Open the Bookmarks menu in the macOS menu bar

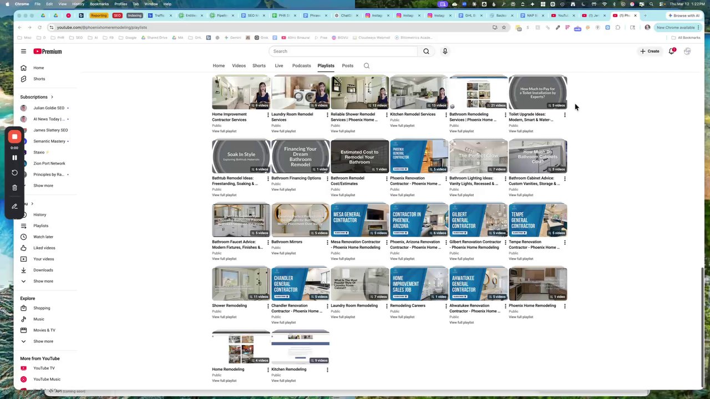click(x=99, y=4)
